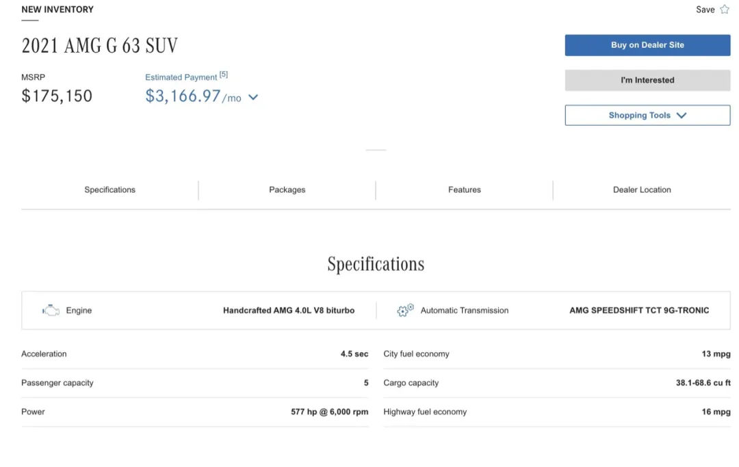The image size is (739, 467).
Task: Select Handcrafted AMG 4.0L V8 biturbo text
Action: tap(289, 310)
